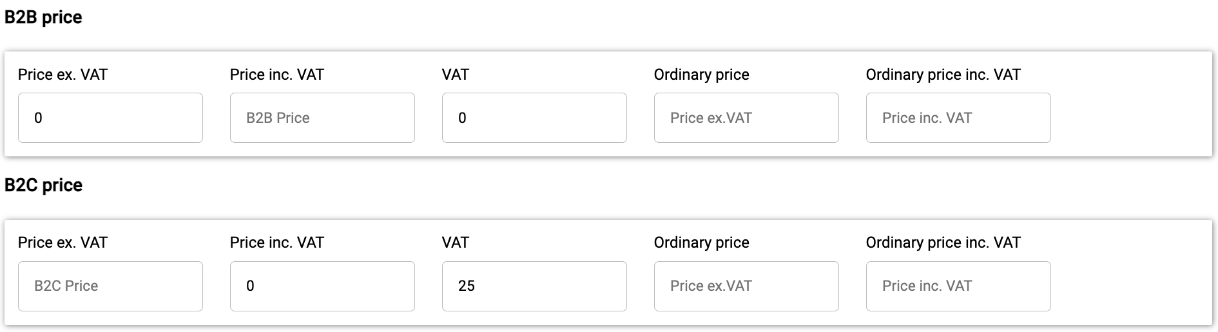
Task: Click the B2C Ordinary price input field
Action: click(746, 286)
